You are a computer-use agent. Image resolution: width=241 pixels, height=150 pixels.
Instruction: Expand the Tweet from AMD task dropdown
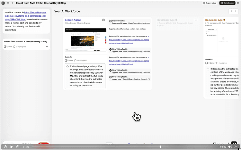click(x=47, y=47)
